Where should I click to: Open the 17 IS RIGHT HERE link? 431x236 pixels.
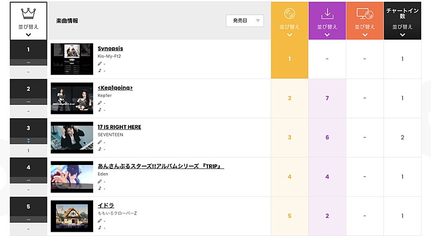click(120, 127)
